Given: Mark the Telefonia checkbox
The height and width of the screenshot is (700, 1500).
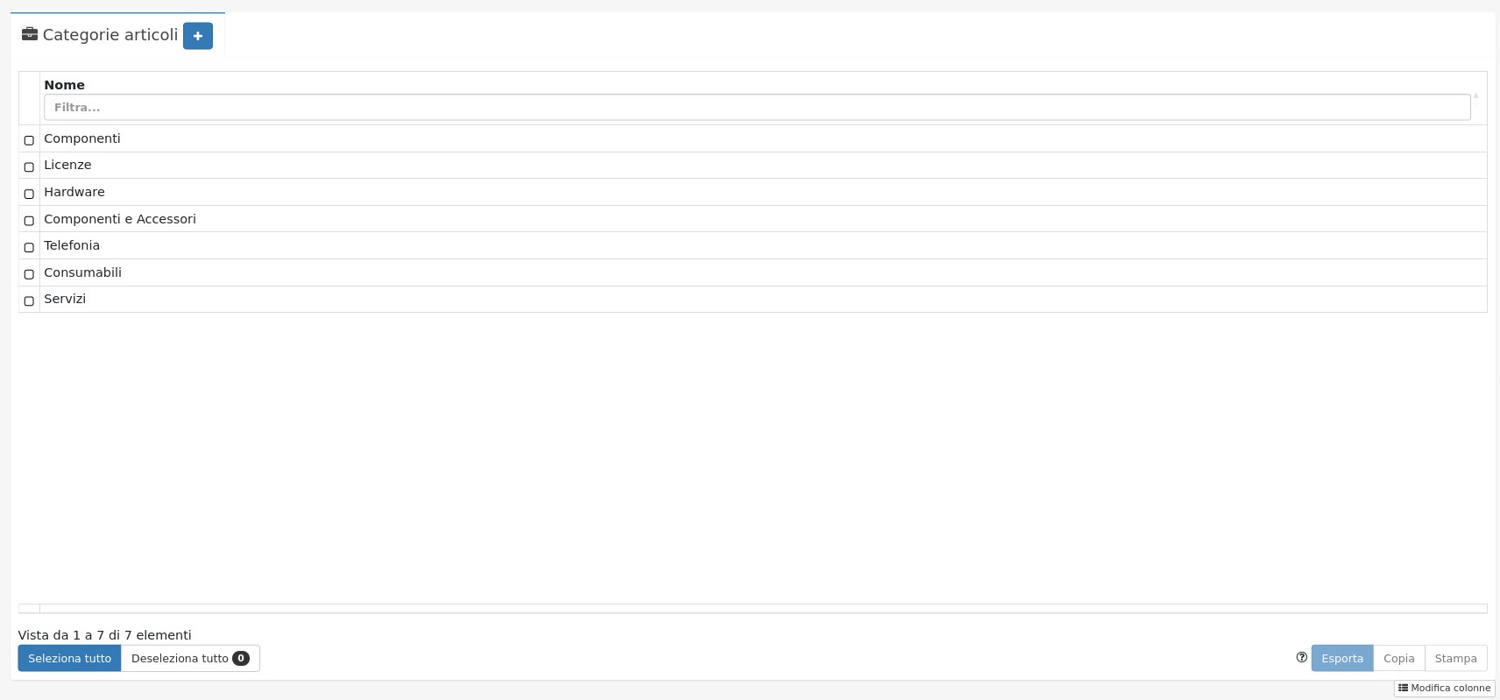Looking at the screenshot, I should [29, 247].
